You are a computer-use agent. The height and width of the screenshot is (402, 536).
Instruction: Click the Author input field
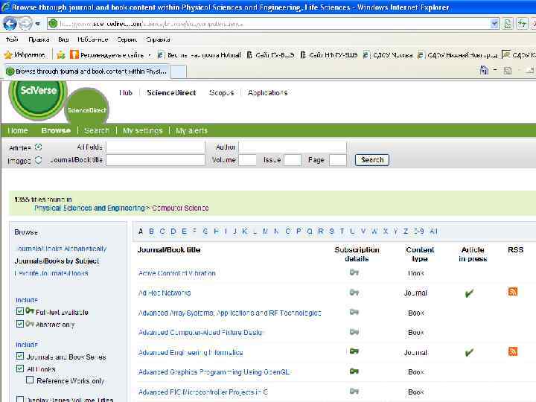(x=293, y=147)
